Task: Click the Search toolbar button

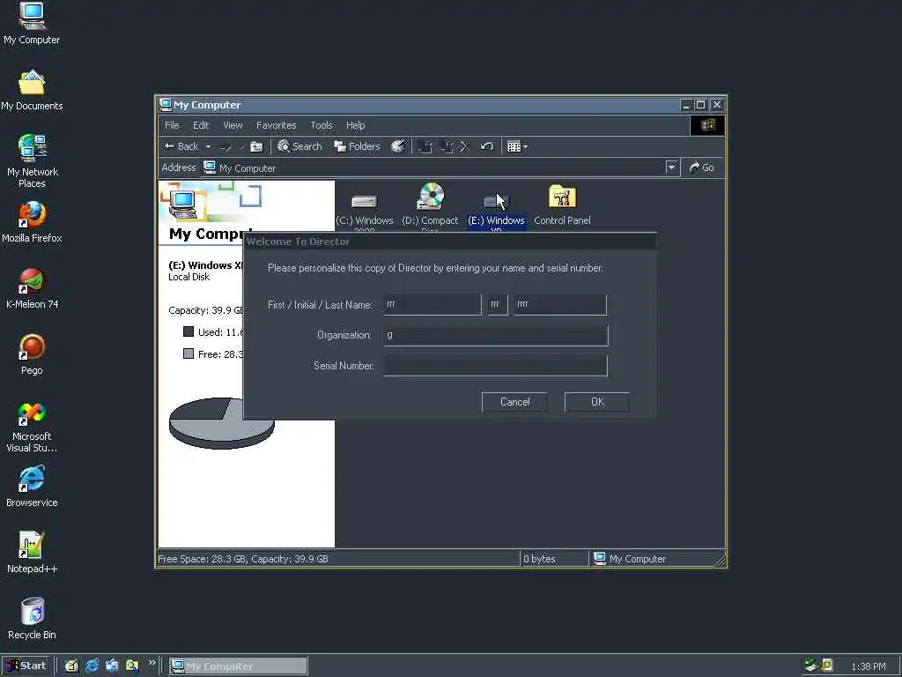Action: (x=299, y=147)
